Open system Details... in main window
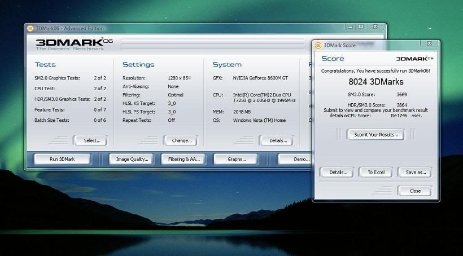This screenshot has height=256, width=463. click(x=276, y=140)
